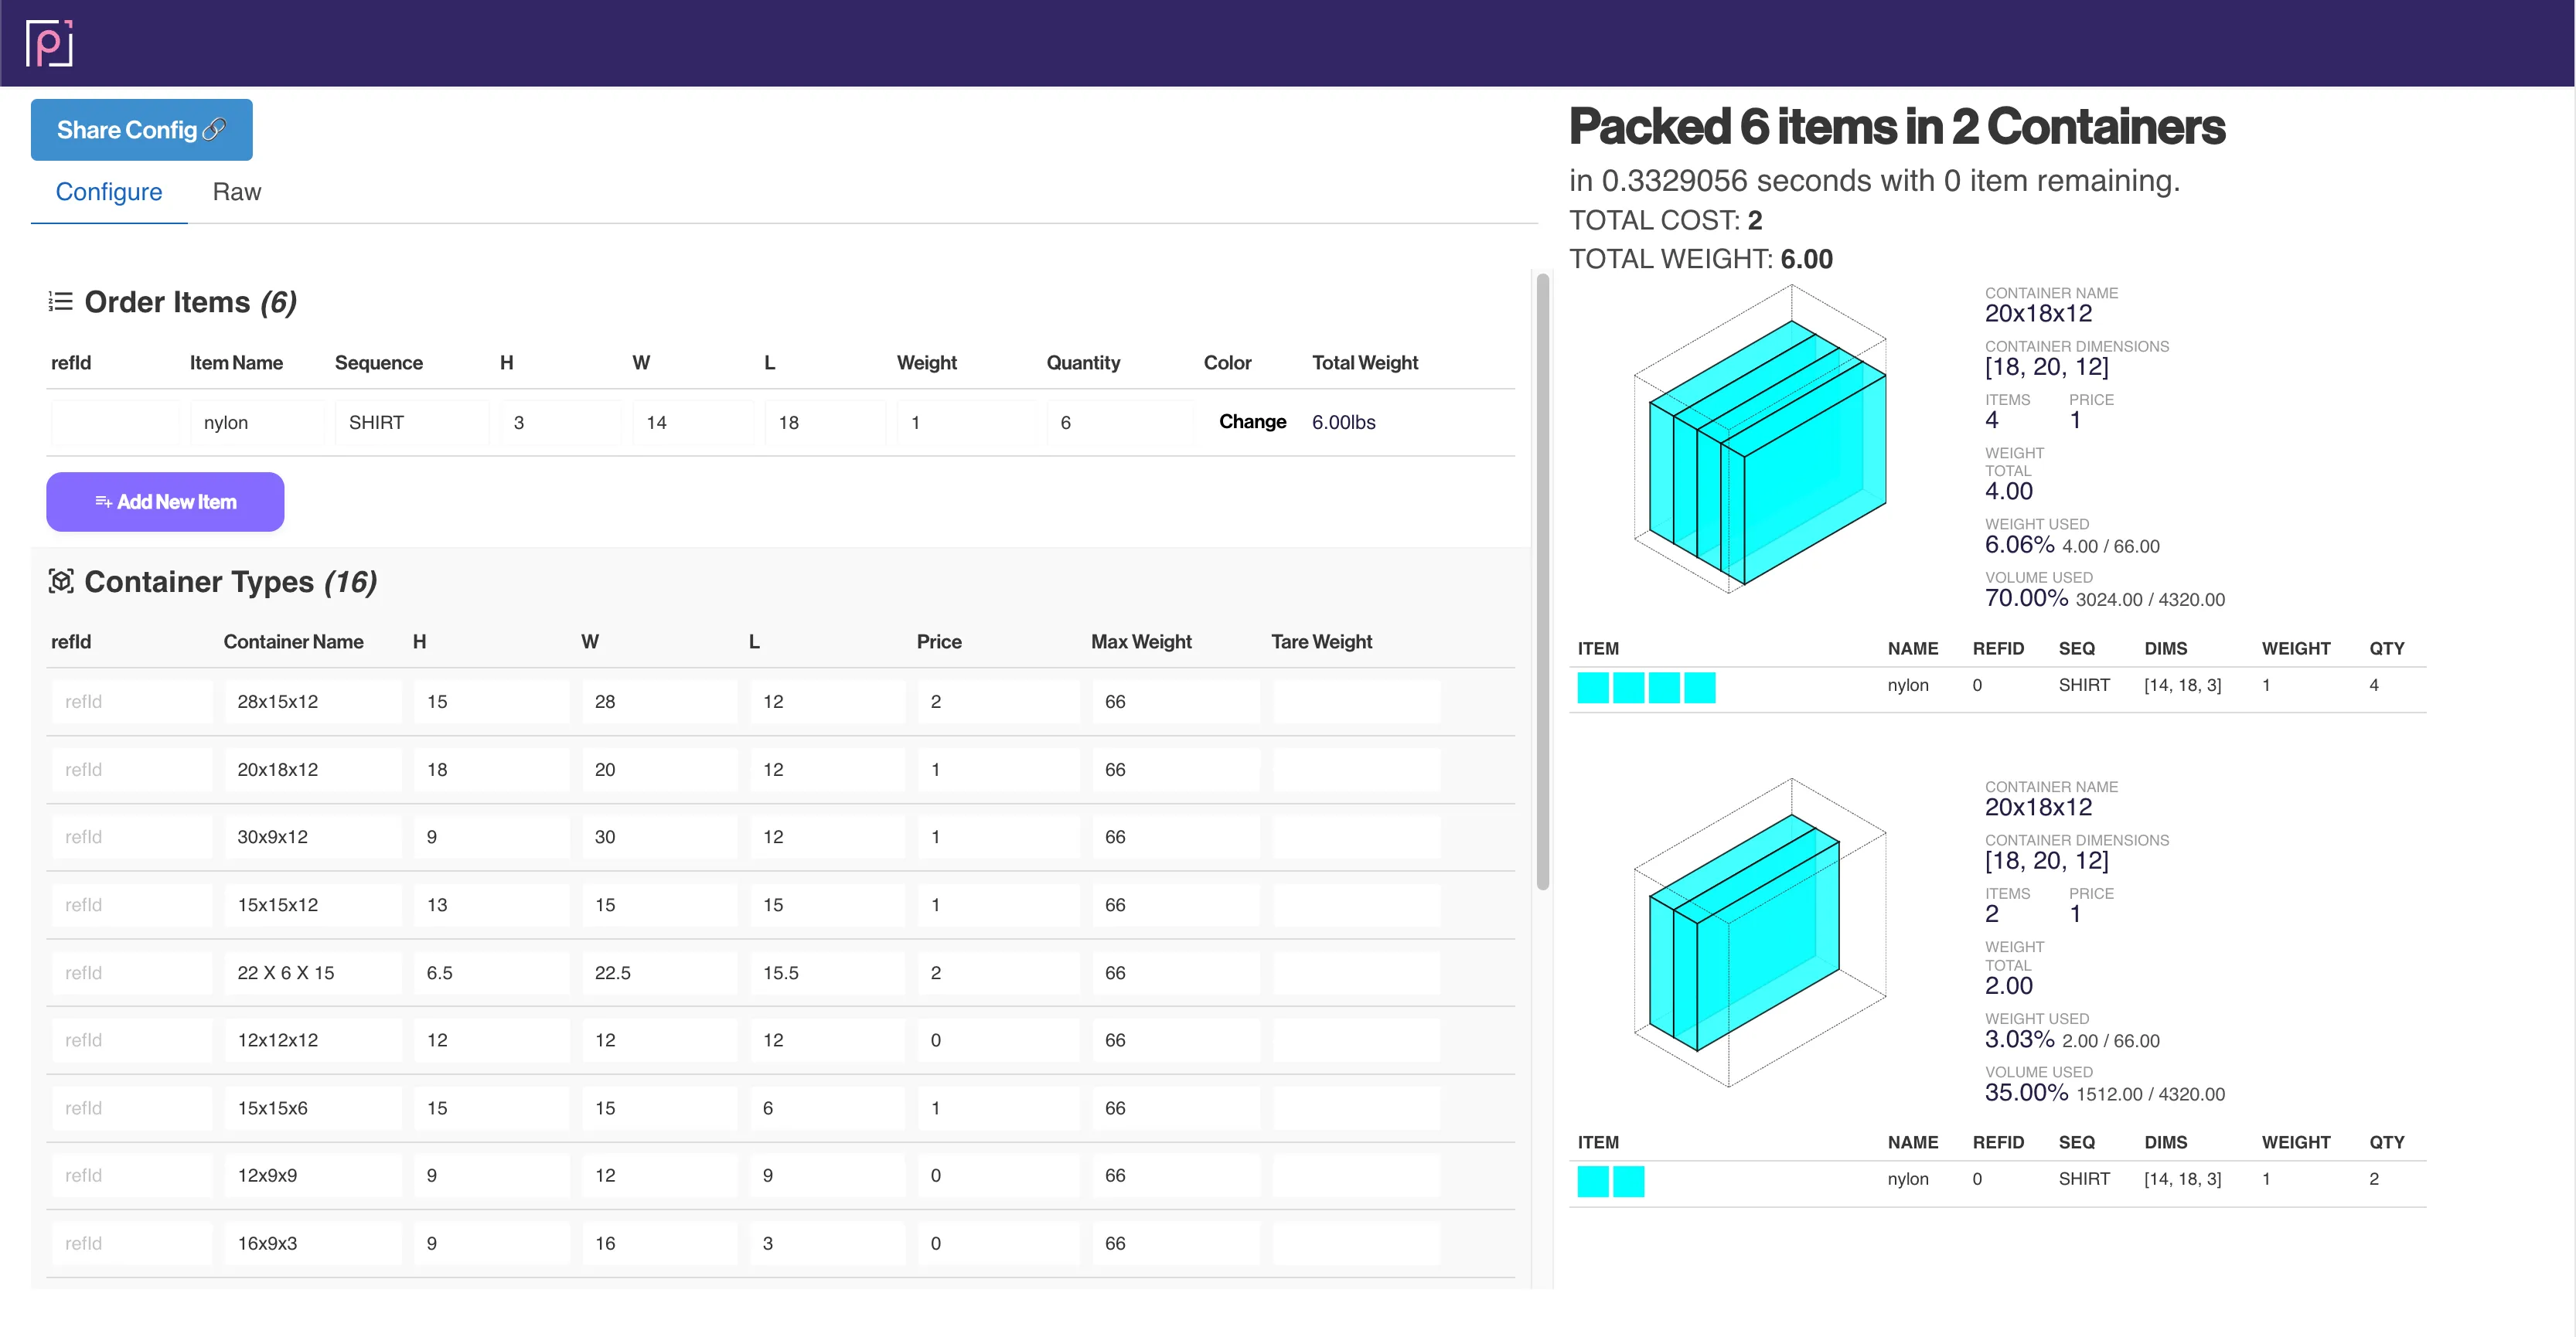
Task: Change the nylon item color
Action: [x=1252, y=421]
